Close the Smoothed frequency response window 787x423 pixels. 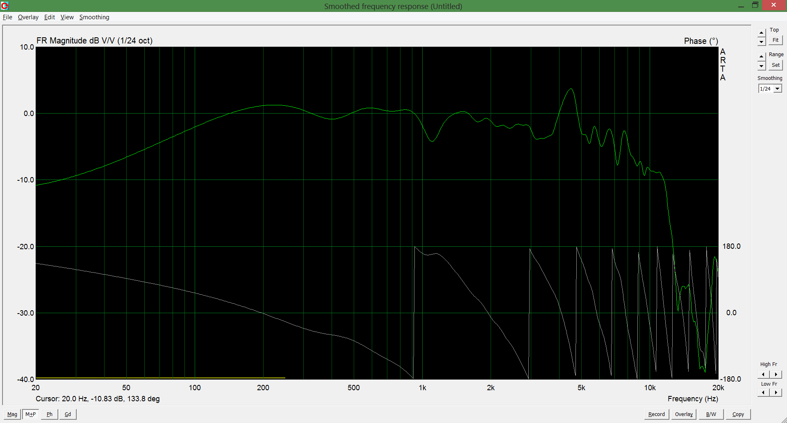773,5
